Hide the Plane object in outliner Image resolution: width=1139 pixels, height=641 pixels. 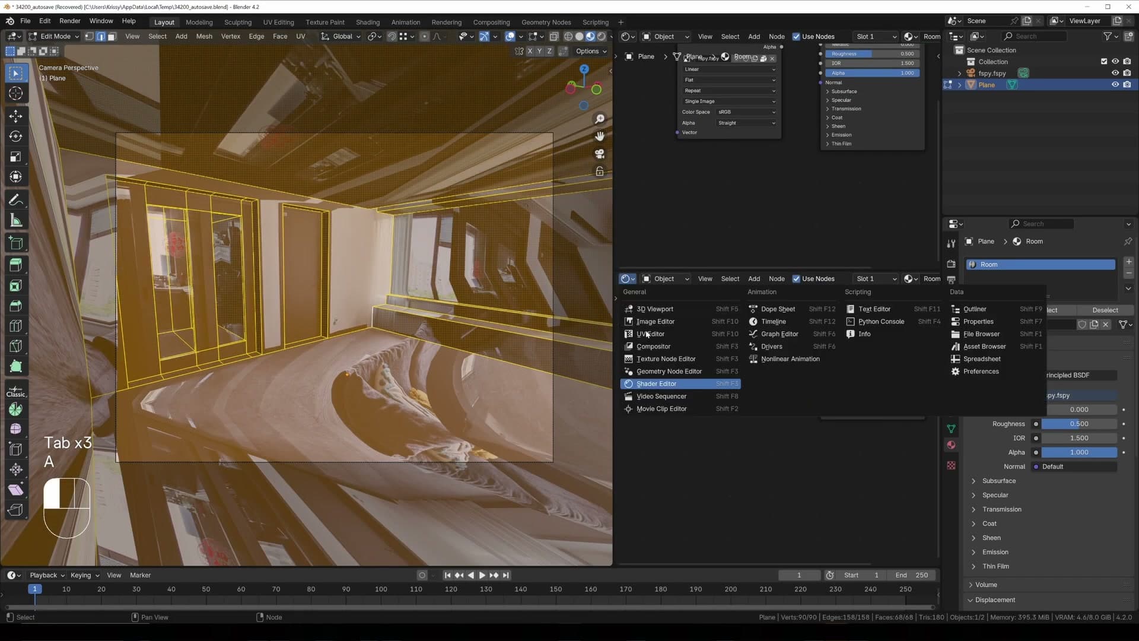pos(1115,85)
